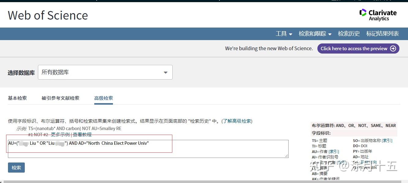
Task: Click the Clarivate Analytics logo
Action: pyautogui.click(x=378, y=15)
